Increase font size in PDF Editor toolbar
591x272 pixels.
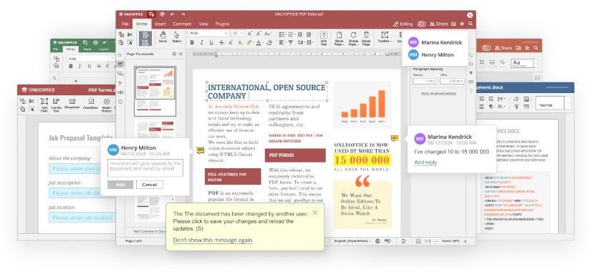[x=249, y=34]
